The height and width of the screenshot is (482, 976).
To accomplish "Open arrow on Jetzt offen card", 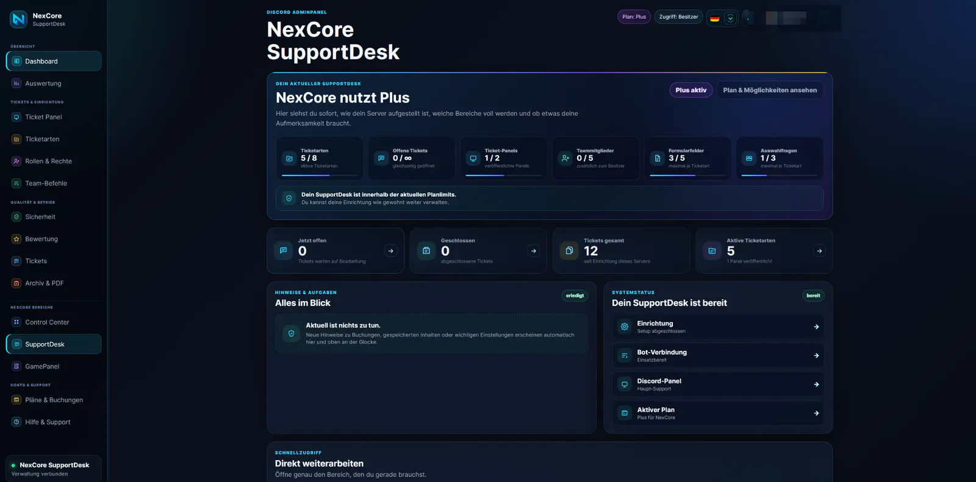I will coord(391,251).
